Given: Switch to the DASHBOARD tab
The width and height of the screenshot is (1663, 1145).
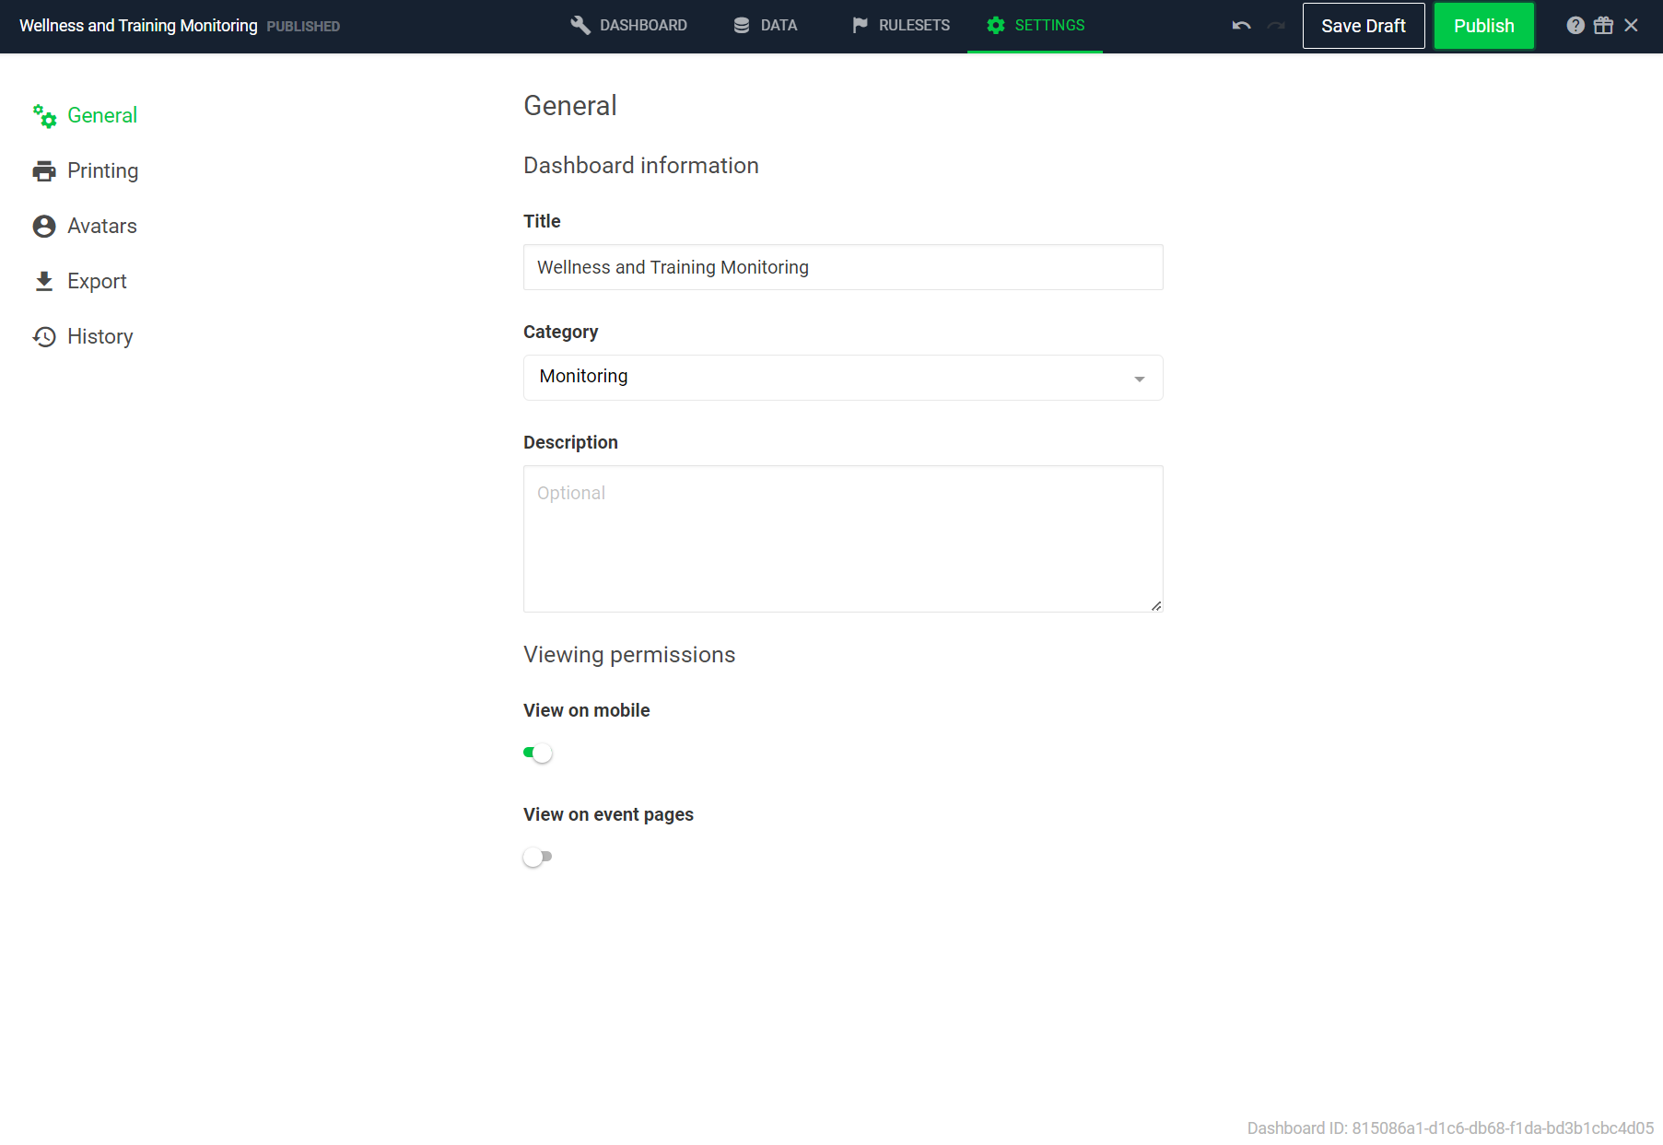Looking at the screenshot, I should point(629,26).
